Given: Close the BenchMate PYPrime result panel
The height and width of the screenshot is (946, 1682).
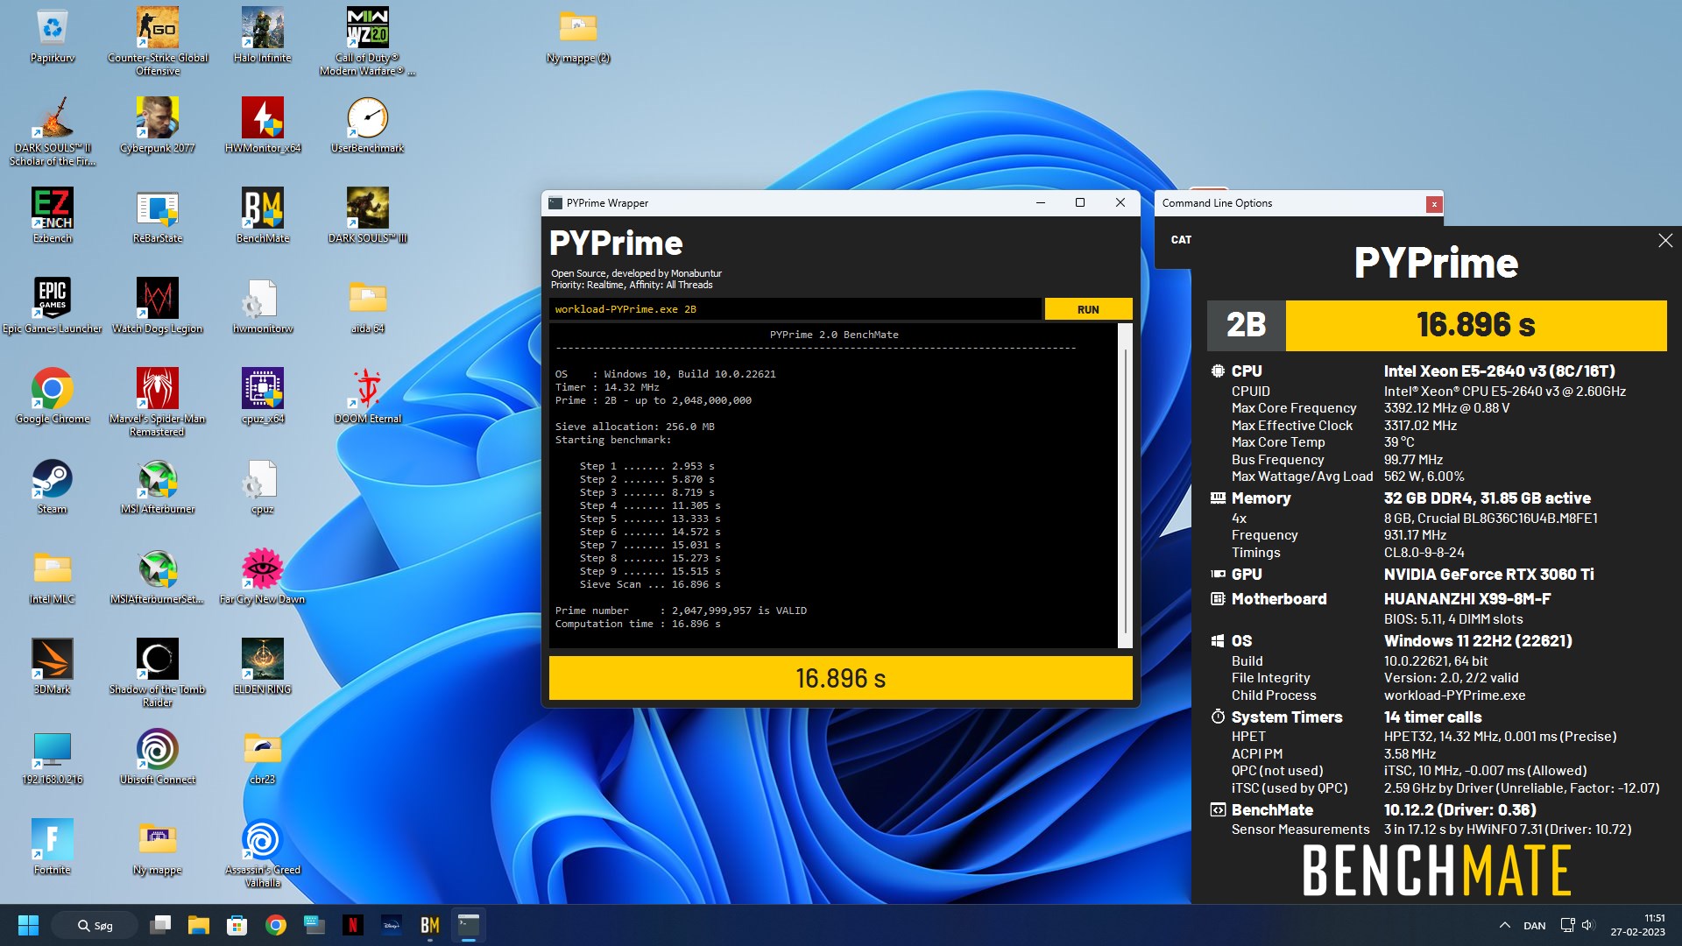Looking at the screenshot, I should tap(1664, 241).
